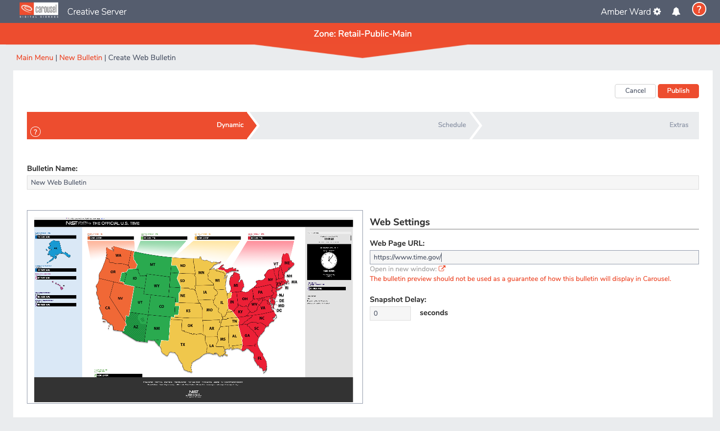
Task: Click the Snapshot Delay seconds field
Action: click(x=390, y=313)
